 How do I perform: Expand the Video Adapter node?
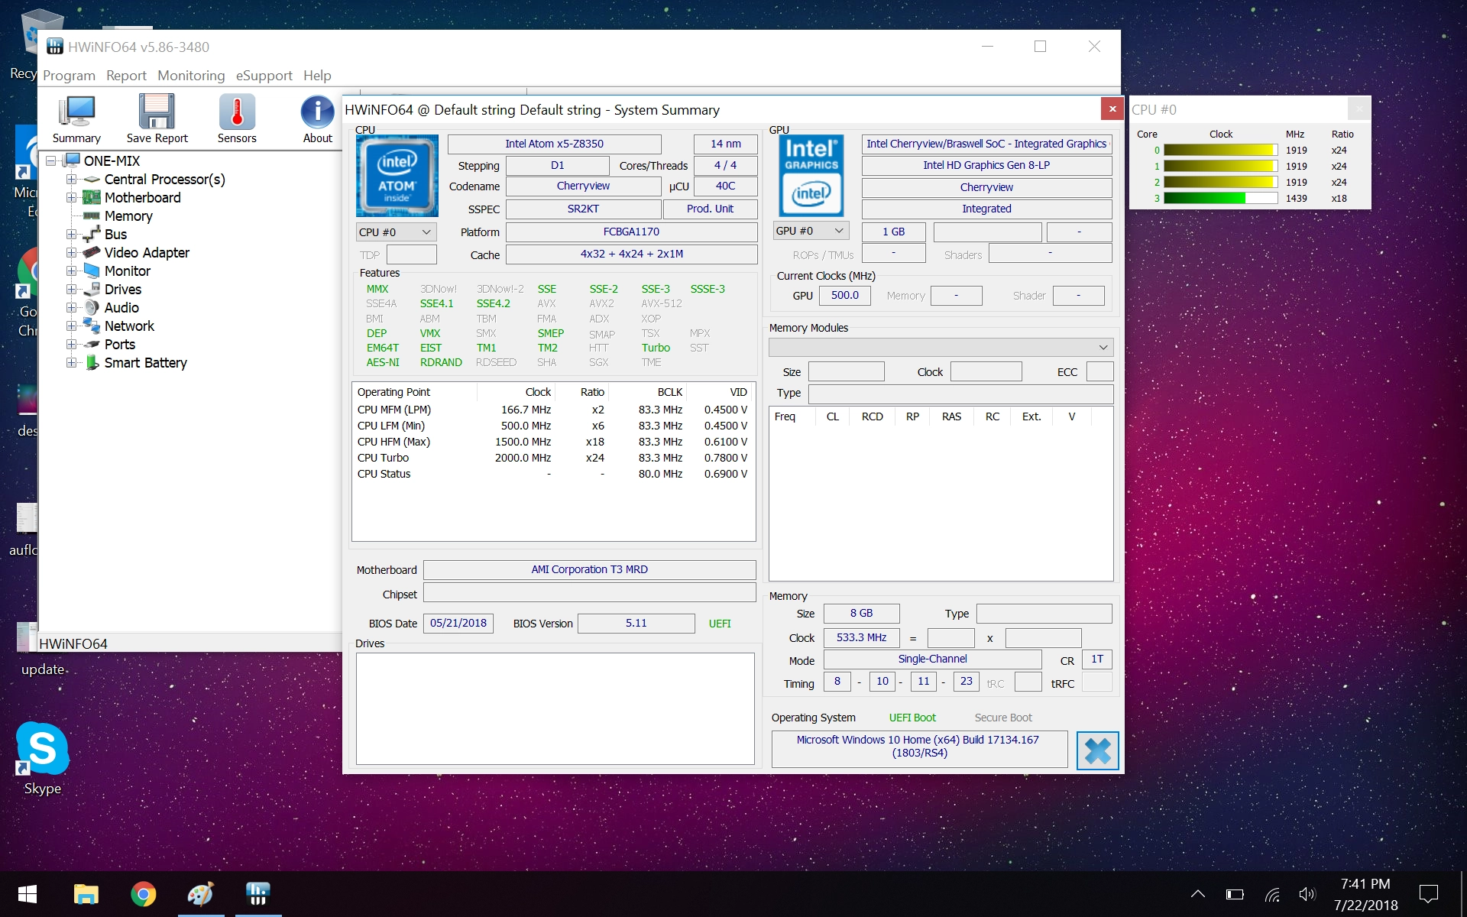(71, 253)
